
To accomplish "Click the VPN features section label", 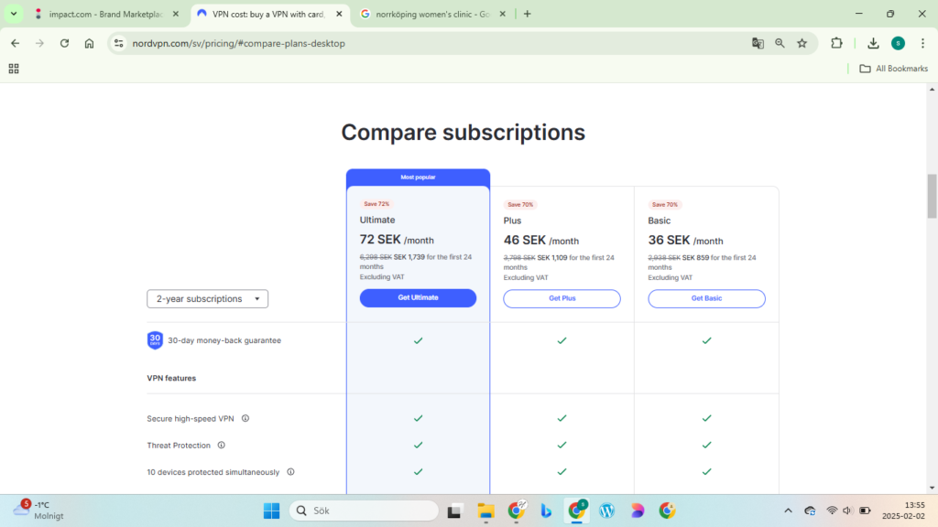I will [x=171, y=378].
